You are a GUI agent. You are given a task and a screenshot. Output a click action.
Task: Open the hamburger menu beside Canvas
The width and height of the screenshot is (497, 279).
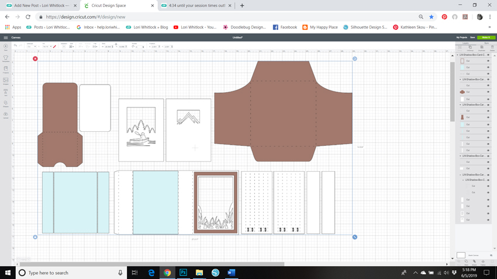[x=6, y=37]
